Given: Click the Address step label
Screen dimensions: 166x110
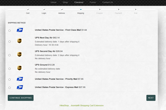Looking at the screenshot, I should (62, 13).
